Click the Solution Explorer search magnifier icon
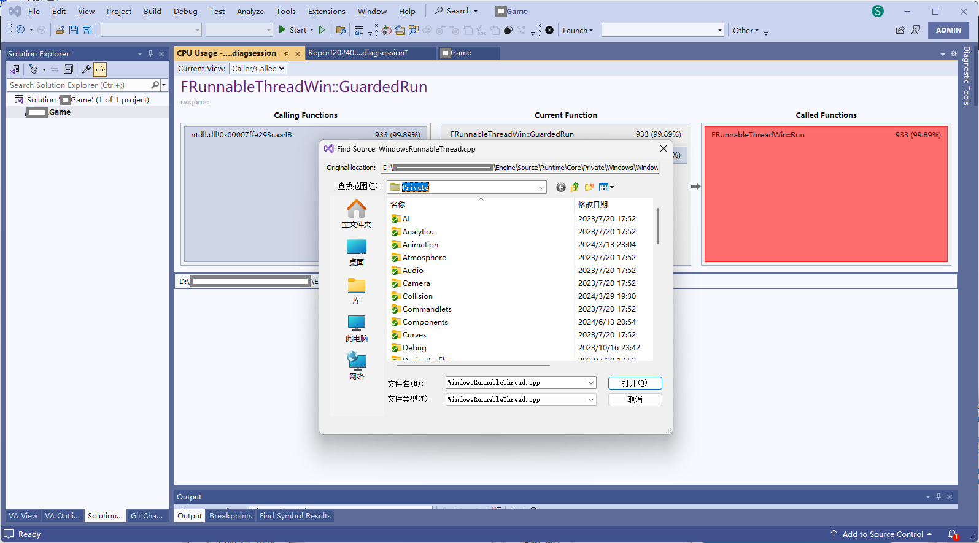The height and width of the screenshot is (543, 979). [x=155, y=85]
